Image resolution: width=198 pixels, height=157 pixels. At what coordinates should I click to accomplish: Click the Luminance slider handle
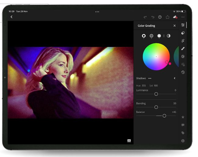(156, 94)
